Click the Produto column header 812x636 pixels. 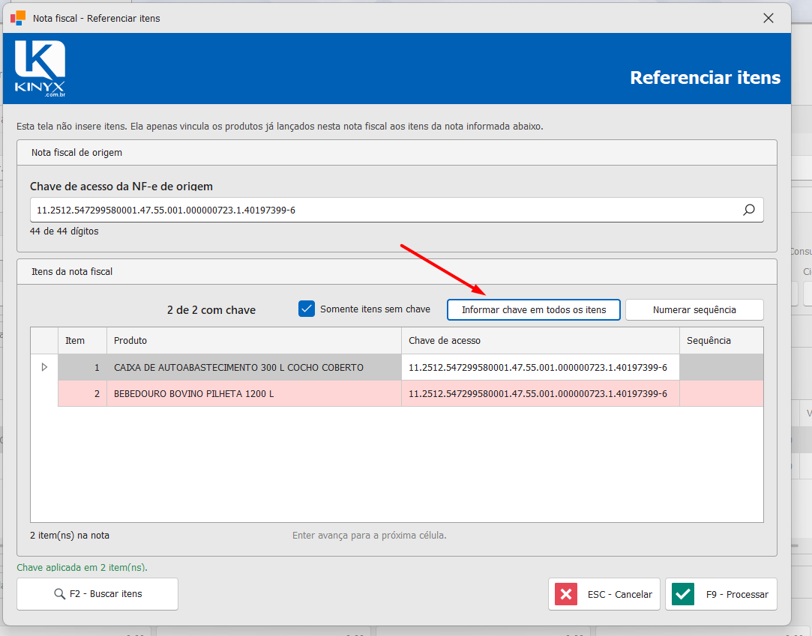click(254, 341)
